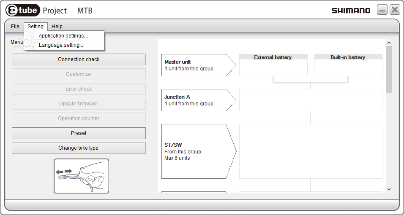
Task: Minimize the E-tube Project window
Action: pos(382,10)
